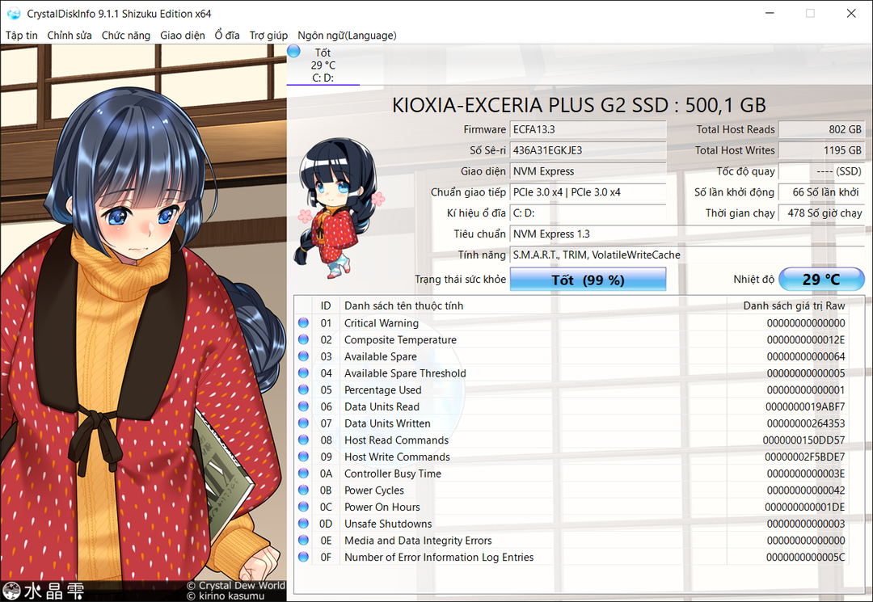Screen dimensions: 873x602
Task: Click the serial number field 436A31EGKJE3
Action: click(x=588, y=150)
